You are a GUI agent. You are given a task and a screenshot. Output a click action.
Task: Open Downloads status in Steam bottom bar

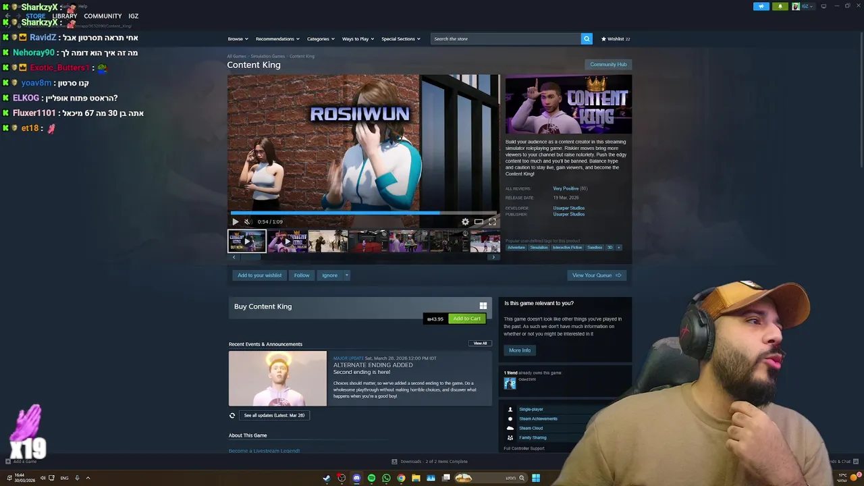(x=429, y=462)
